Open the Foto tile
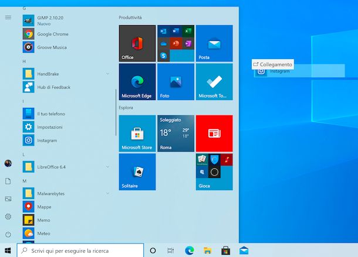The width and height of the screenshot is (358, 257). pyautogui.click(x=176, y=82)
